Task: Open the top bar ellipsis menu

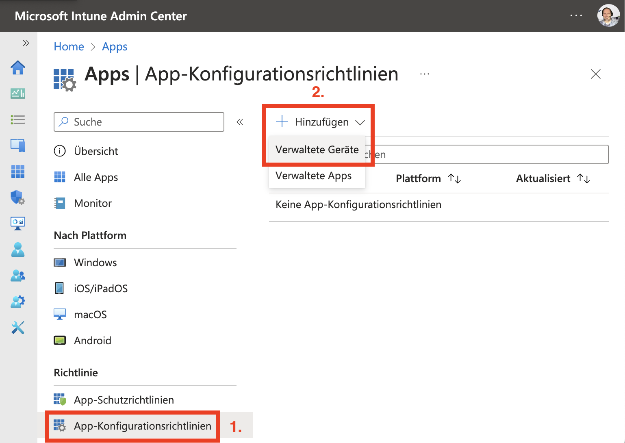Action: (576, 16)
